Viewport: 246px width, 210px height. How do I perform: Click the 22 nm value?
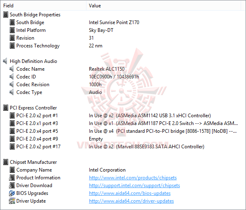coord(95,46)
